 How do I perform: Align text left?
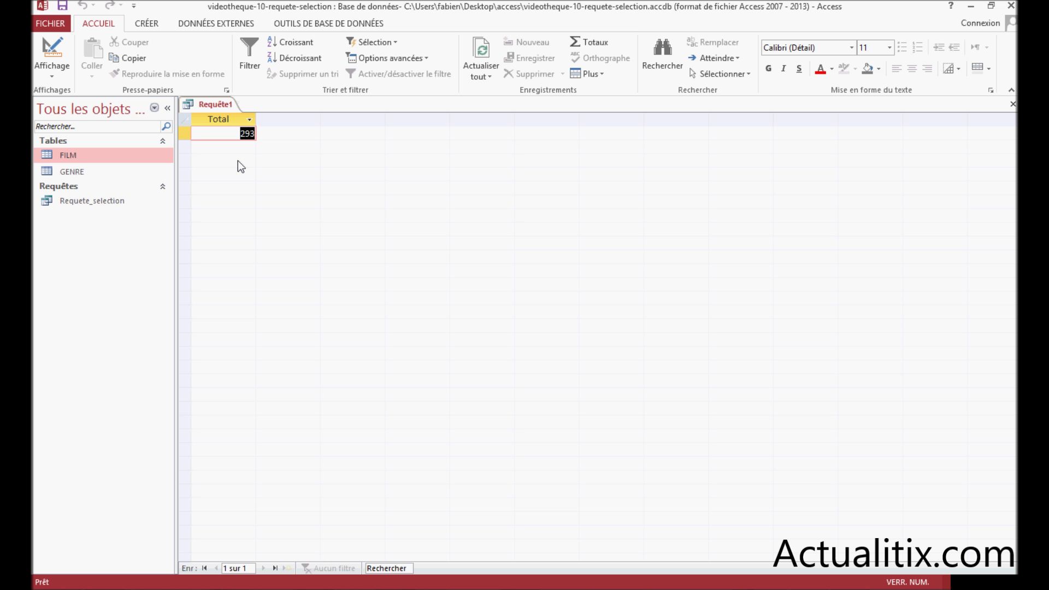(x=897, y=68)
